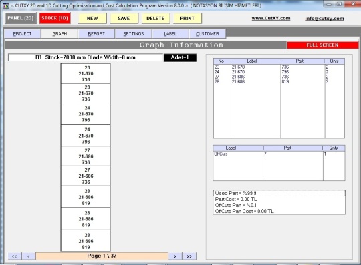The image size is (361, 265).
Task: Select row 28 with part 819
Action: coord(279,82)
